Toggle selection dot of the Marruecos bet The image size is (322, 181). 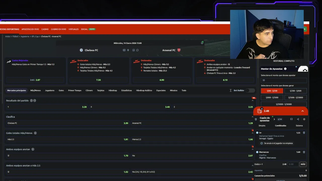[257, 152]
